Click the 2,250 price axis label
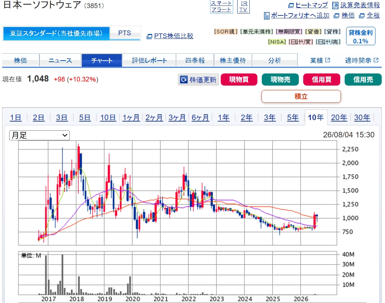This screenshot has height=303, width=385. (350, 149)
